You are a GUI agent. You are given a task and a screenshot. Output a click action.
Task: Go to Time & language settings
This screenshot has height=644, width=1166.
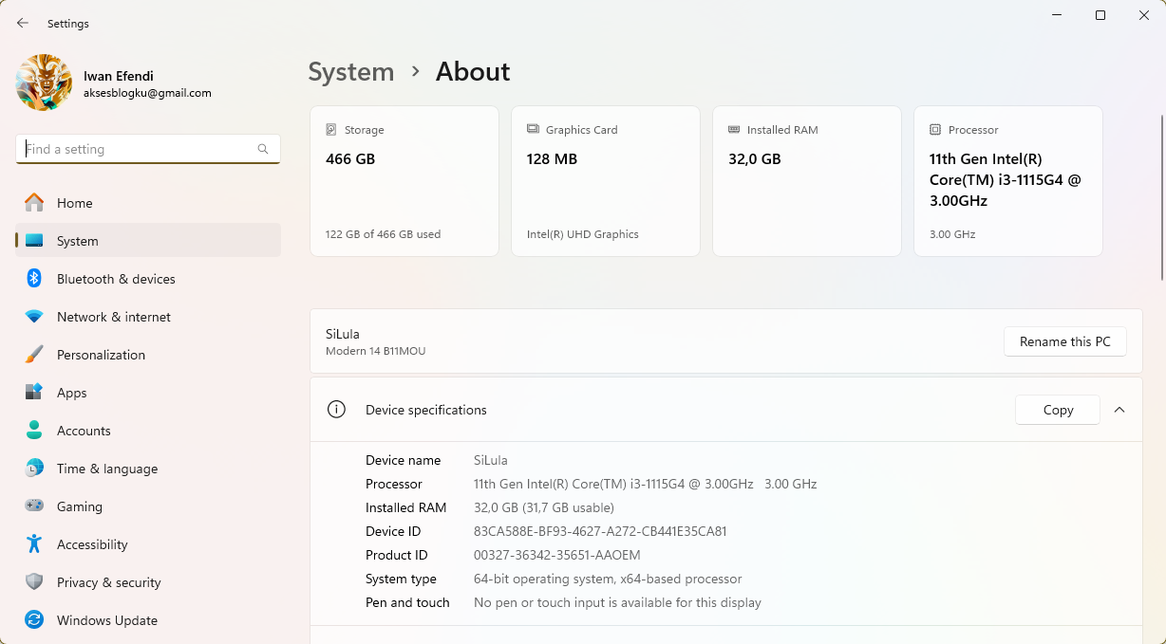(x=148, y=469)
